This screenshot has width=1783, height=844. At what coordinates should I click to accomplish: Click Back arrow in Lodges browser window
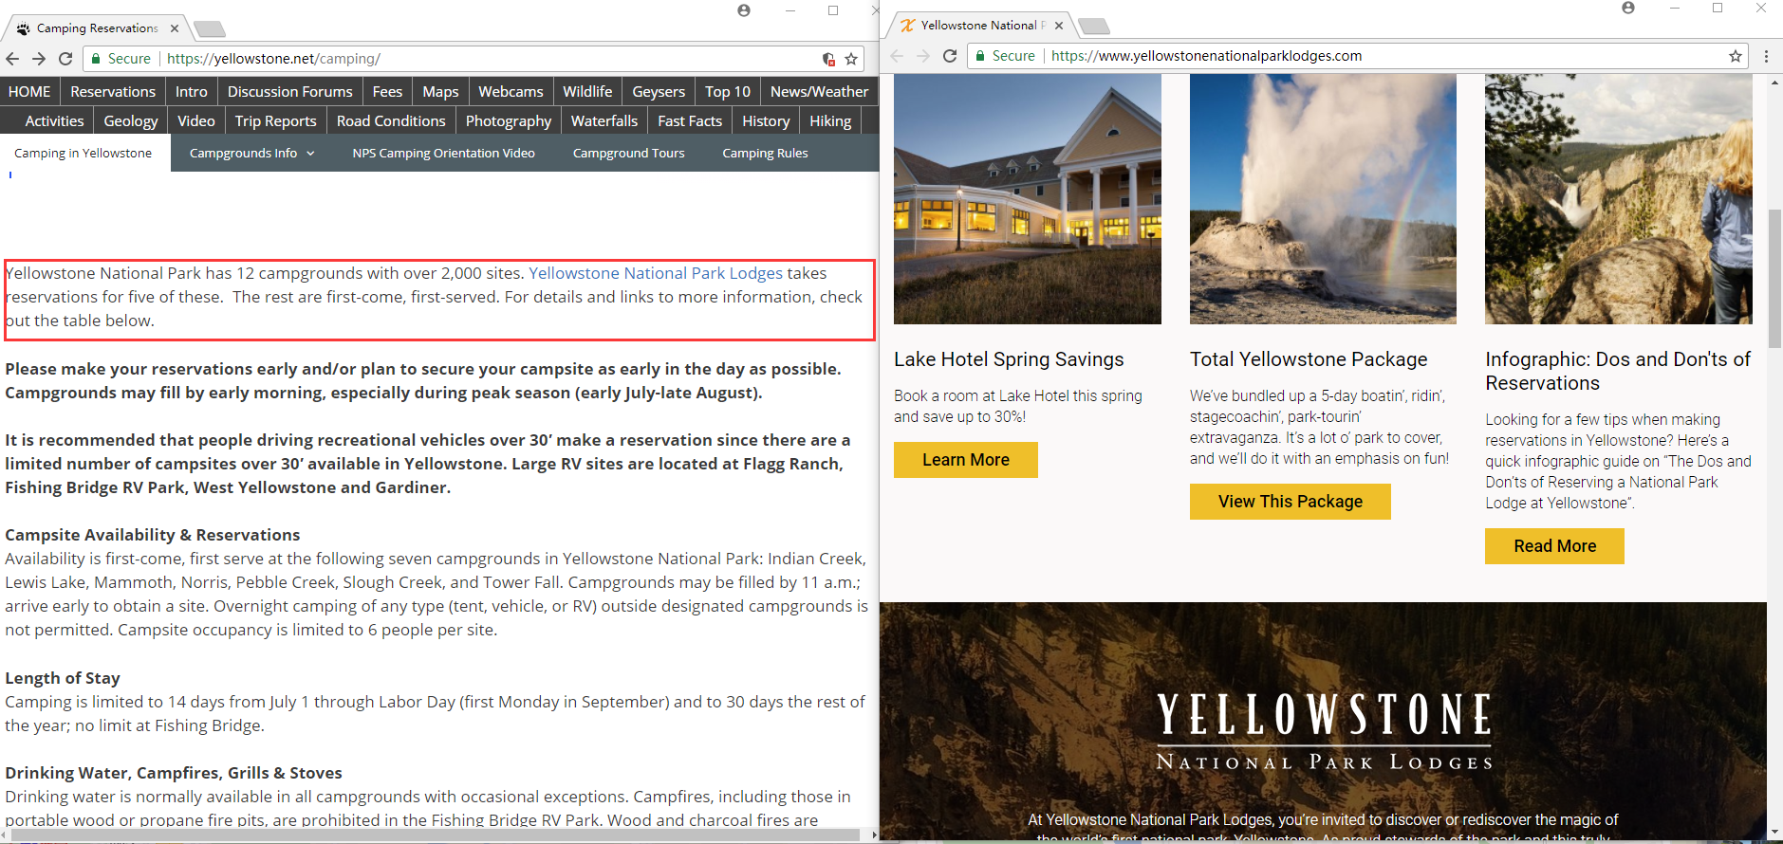click(897, 56)
